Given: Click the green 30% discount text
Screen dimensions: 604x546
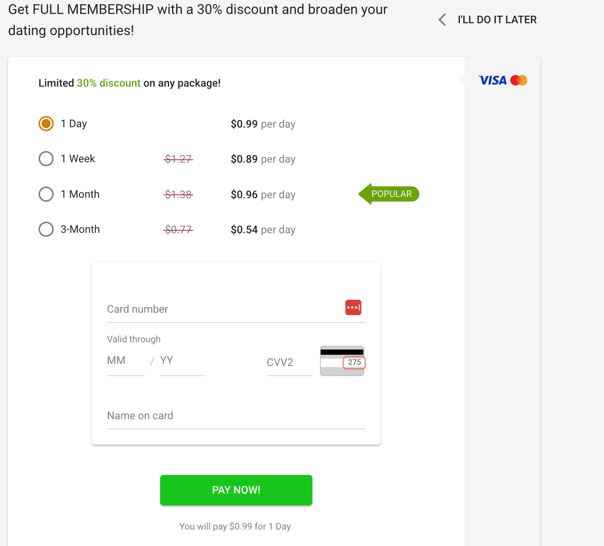Looking at the screenshot, I should [109, 83].
